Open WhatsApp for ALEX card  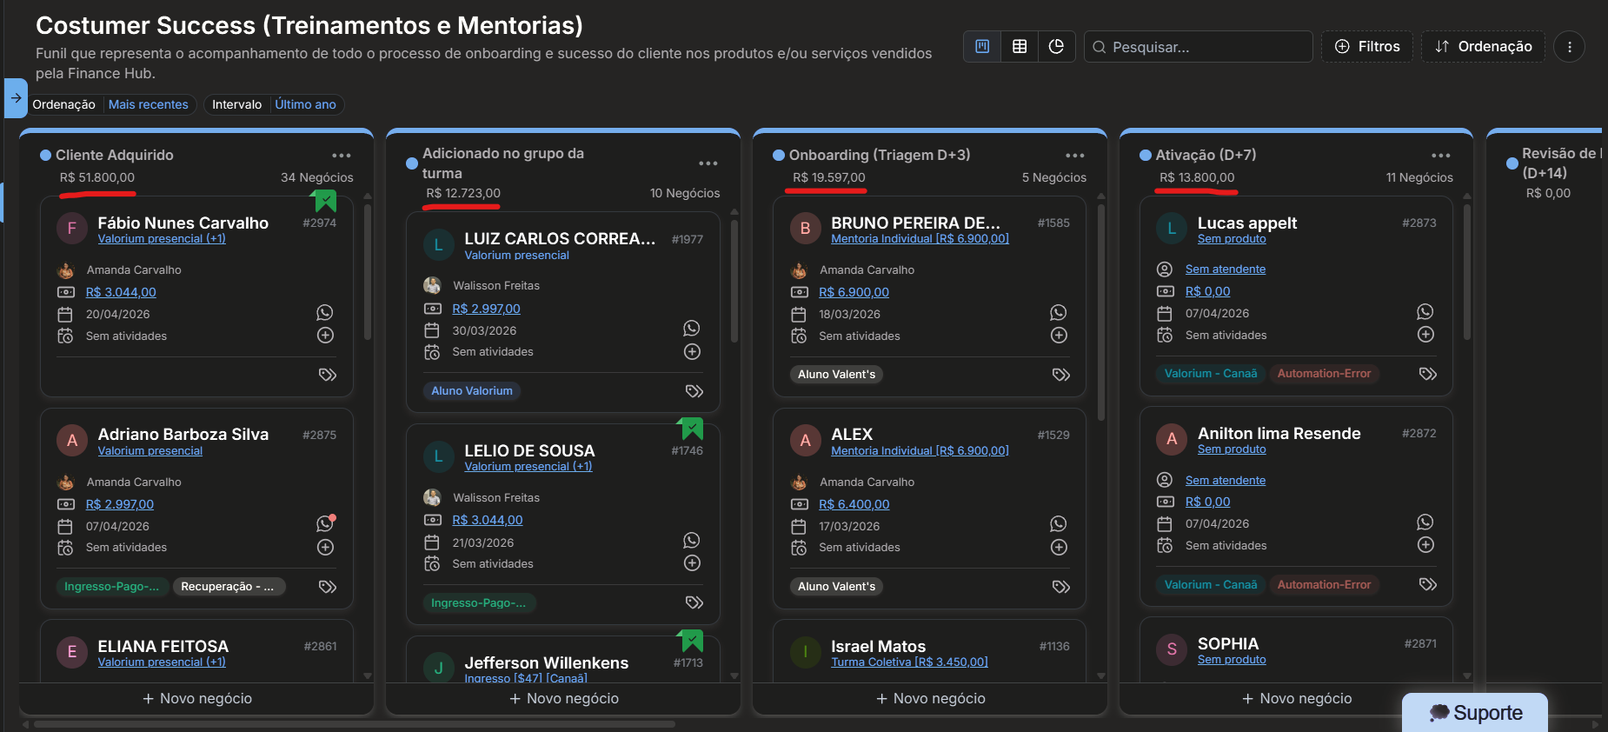1059,523
